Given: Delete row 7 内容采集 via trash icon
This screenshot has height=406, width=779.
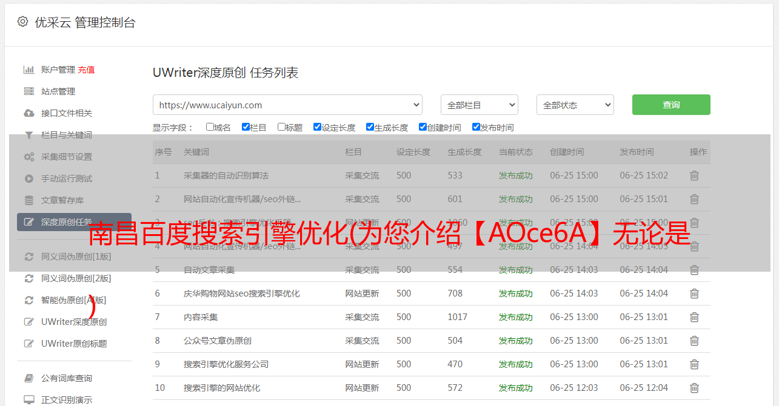Looking at the screenshot, I should click(694, 317).
